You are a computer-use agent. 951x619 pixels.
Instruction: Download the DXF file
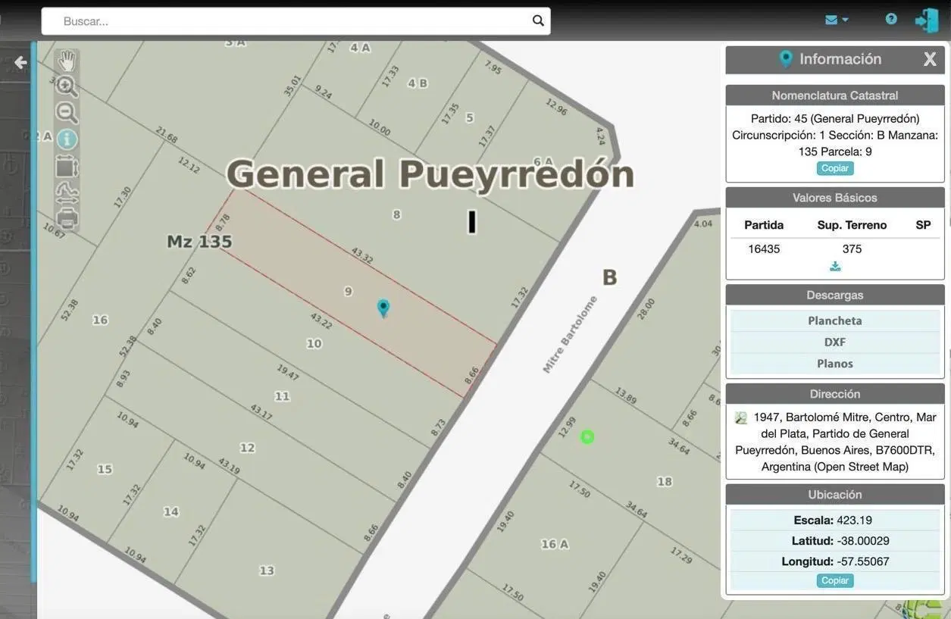[x=835, y=342]
